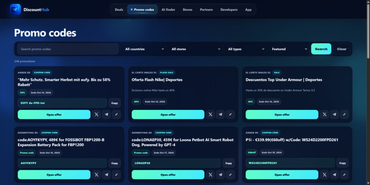Share FOSSiBOT offer via Telegram
The image size is (370, 185).
tap(107, 174)
